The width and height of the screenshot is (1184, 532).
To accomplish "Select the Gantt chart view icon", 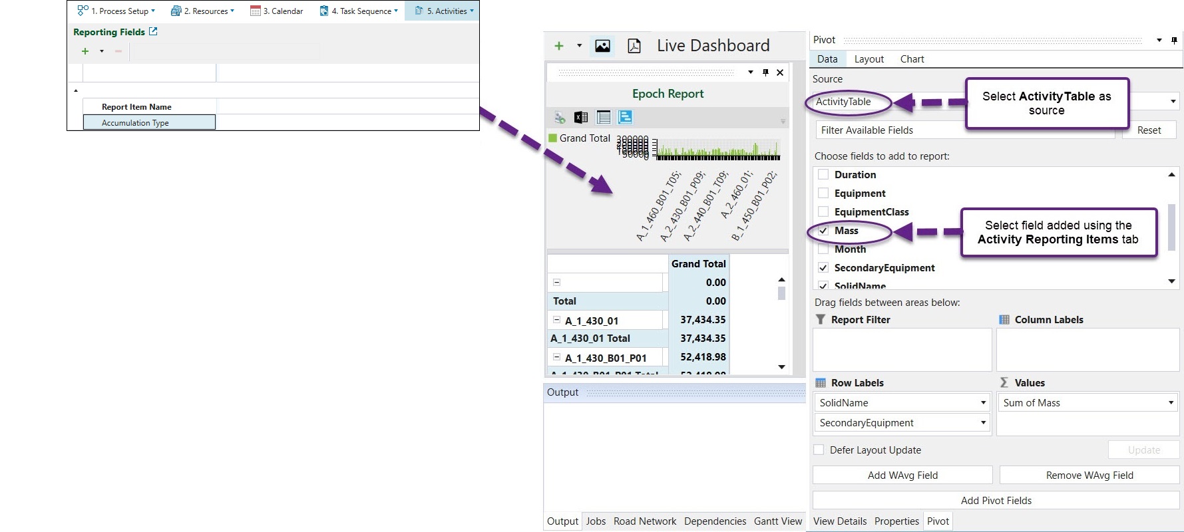I will [x=625, y=118].
